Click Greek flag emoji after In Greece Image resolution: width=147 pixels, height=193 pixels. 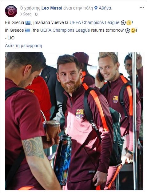[28, 30]
